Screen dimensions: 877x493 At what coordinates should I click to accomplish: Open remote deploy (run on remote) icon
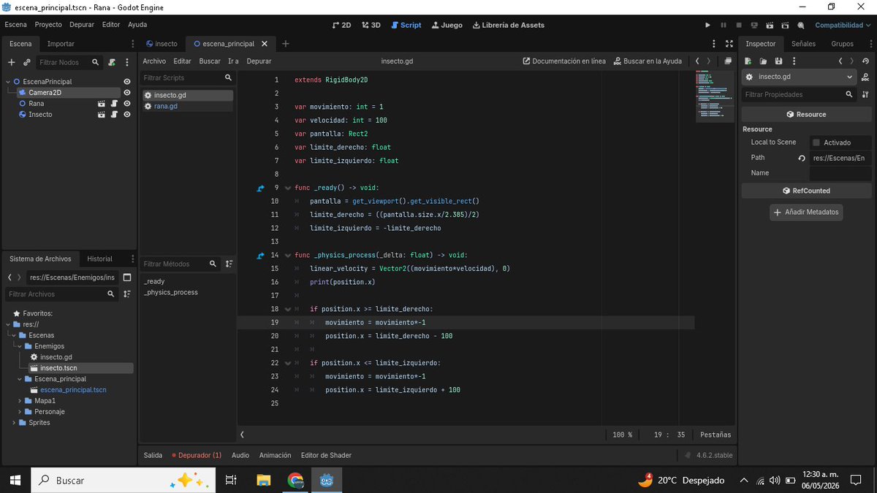pos(754,25)
